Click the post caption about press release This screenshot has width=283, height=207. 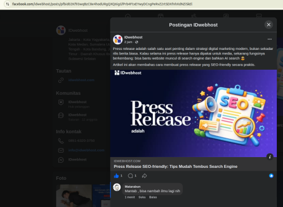pos(193,57)
